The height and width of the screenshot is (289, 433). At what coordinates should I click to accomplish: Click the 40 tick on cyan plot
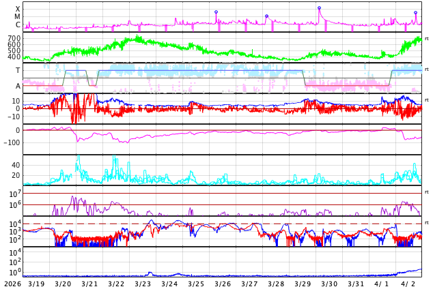[15, 165]
